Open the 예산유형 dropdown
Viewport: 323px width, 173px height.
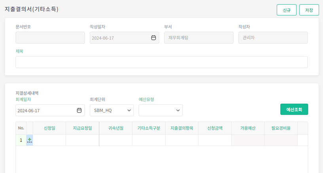pos(160,111)
